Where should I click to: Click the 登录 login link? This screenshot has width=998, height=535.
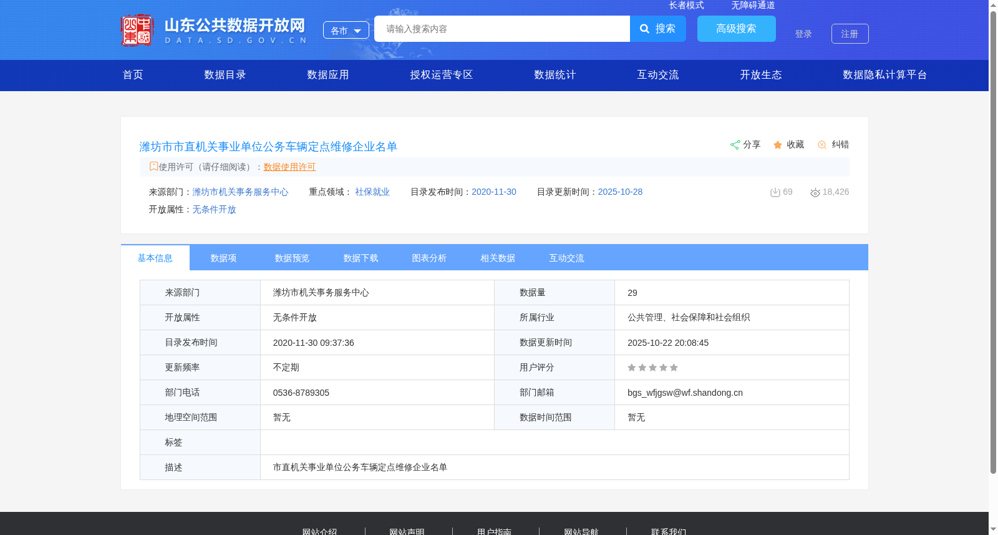(x=803, y=34)
